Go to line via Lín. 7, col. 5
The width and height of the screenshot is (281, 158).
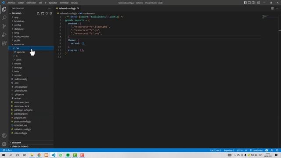point(216,150)
